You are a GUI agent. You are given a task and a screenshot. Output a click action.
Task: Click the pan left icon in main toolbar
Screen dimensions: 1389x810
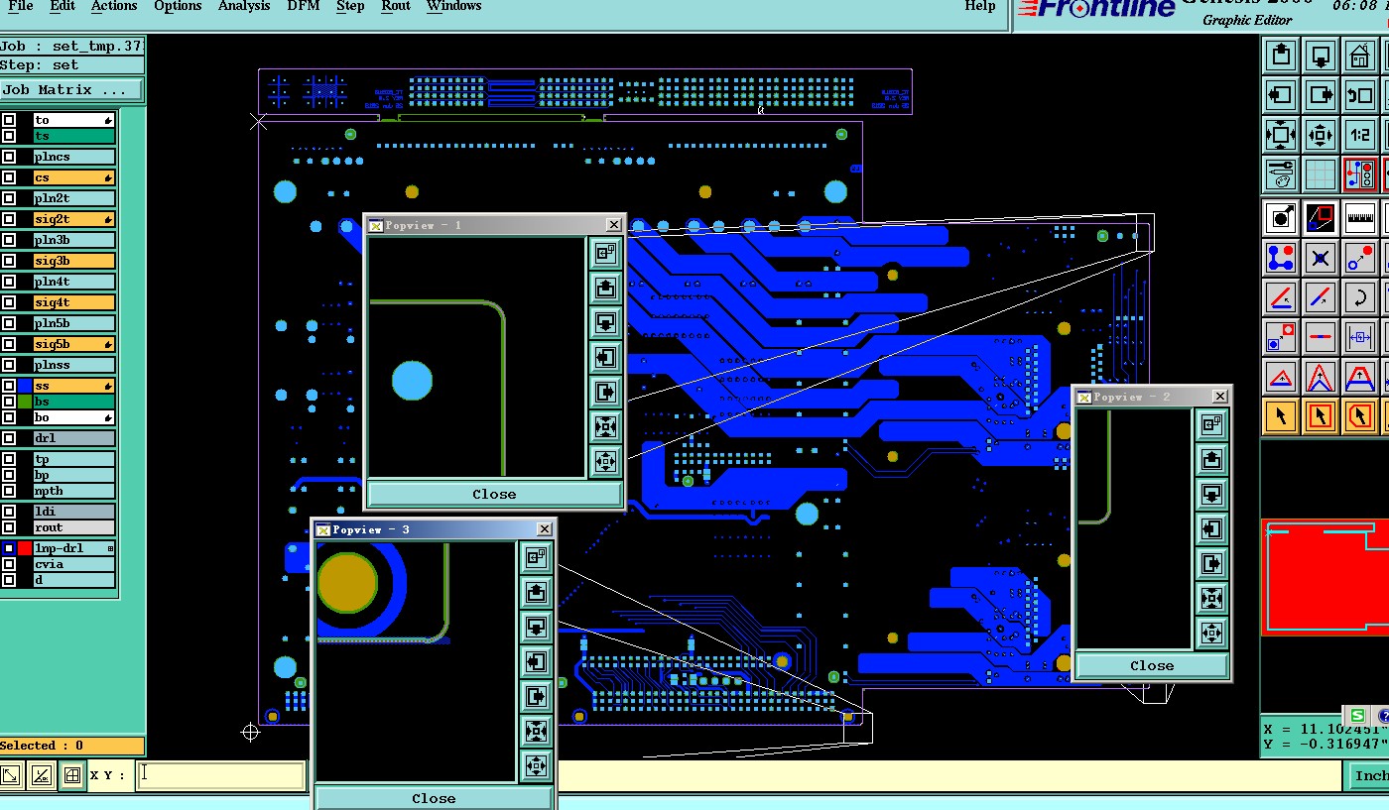(x=1281, y=95)
